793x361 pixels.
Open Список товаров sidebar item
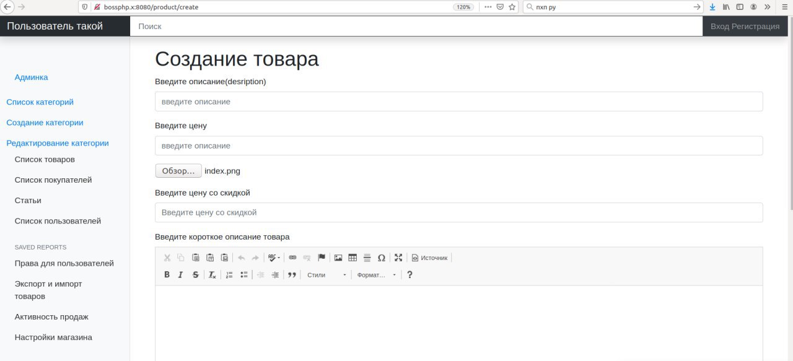[x=45, y=159]
